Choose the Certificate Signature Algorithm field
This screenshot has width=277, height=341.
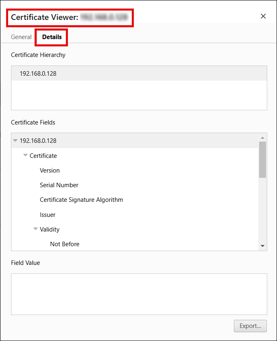point(81,200)
